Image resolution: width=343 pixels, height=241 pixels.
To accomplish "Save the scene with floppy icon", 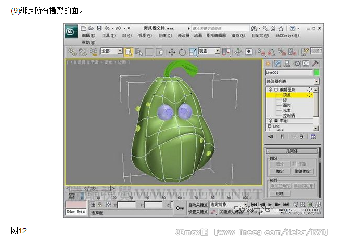I will [99, 28].
